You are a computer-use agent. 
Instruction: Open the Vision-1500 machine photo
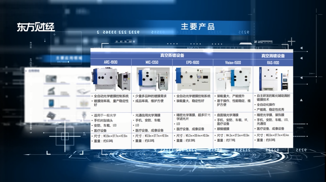[x=233, y=80]
